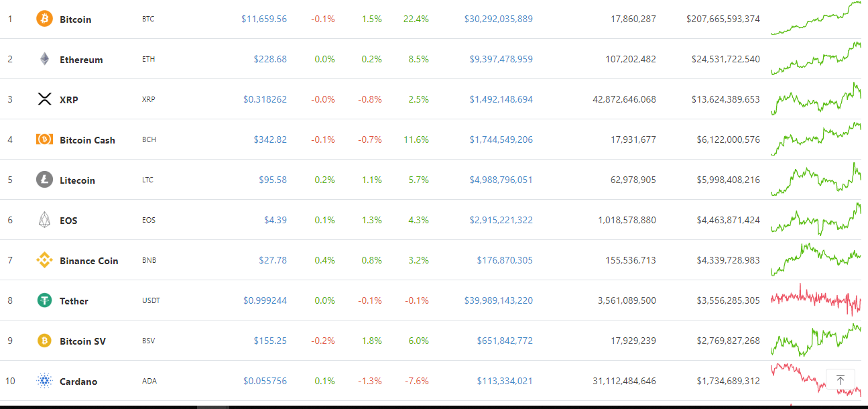868x409 pixels.
Task: Click the Bitcoin SV logo icon
Action: pyautogui.click(x=44, y=341)
